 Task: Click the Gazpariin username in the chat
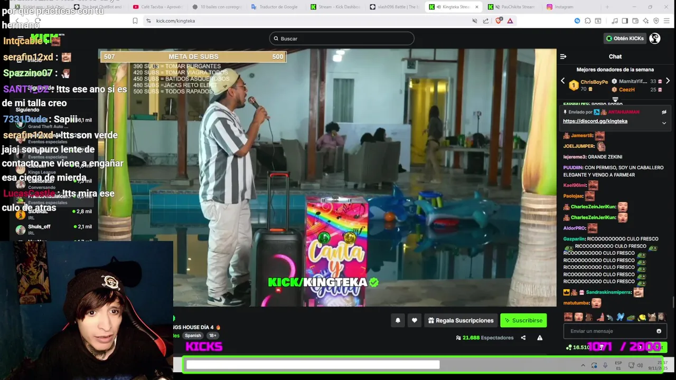coord(574,239)
